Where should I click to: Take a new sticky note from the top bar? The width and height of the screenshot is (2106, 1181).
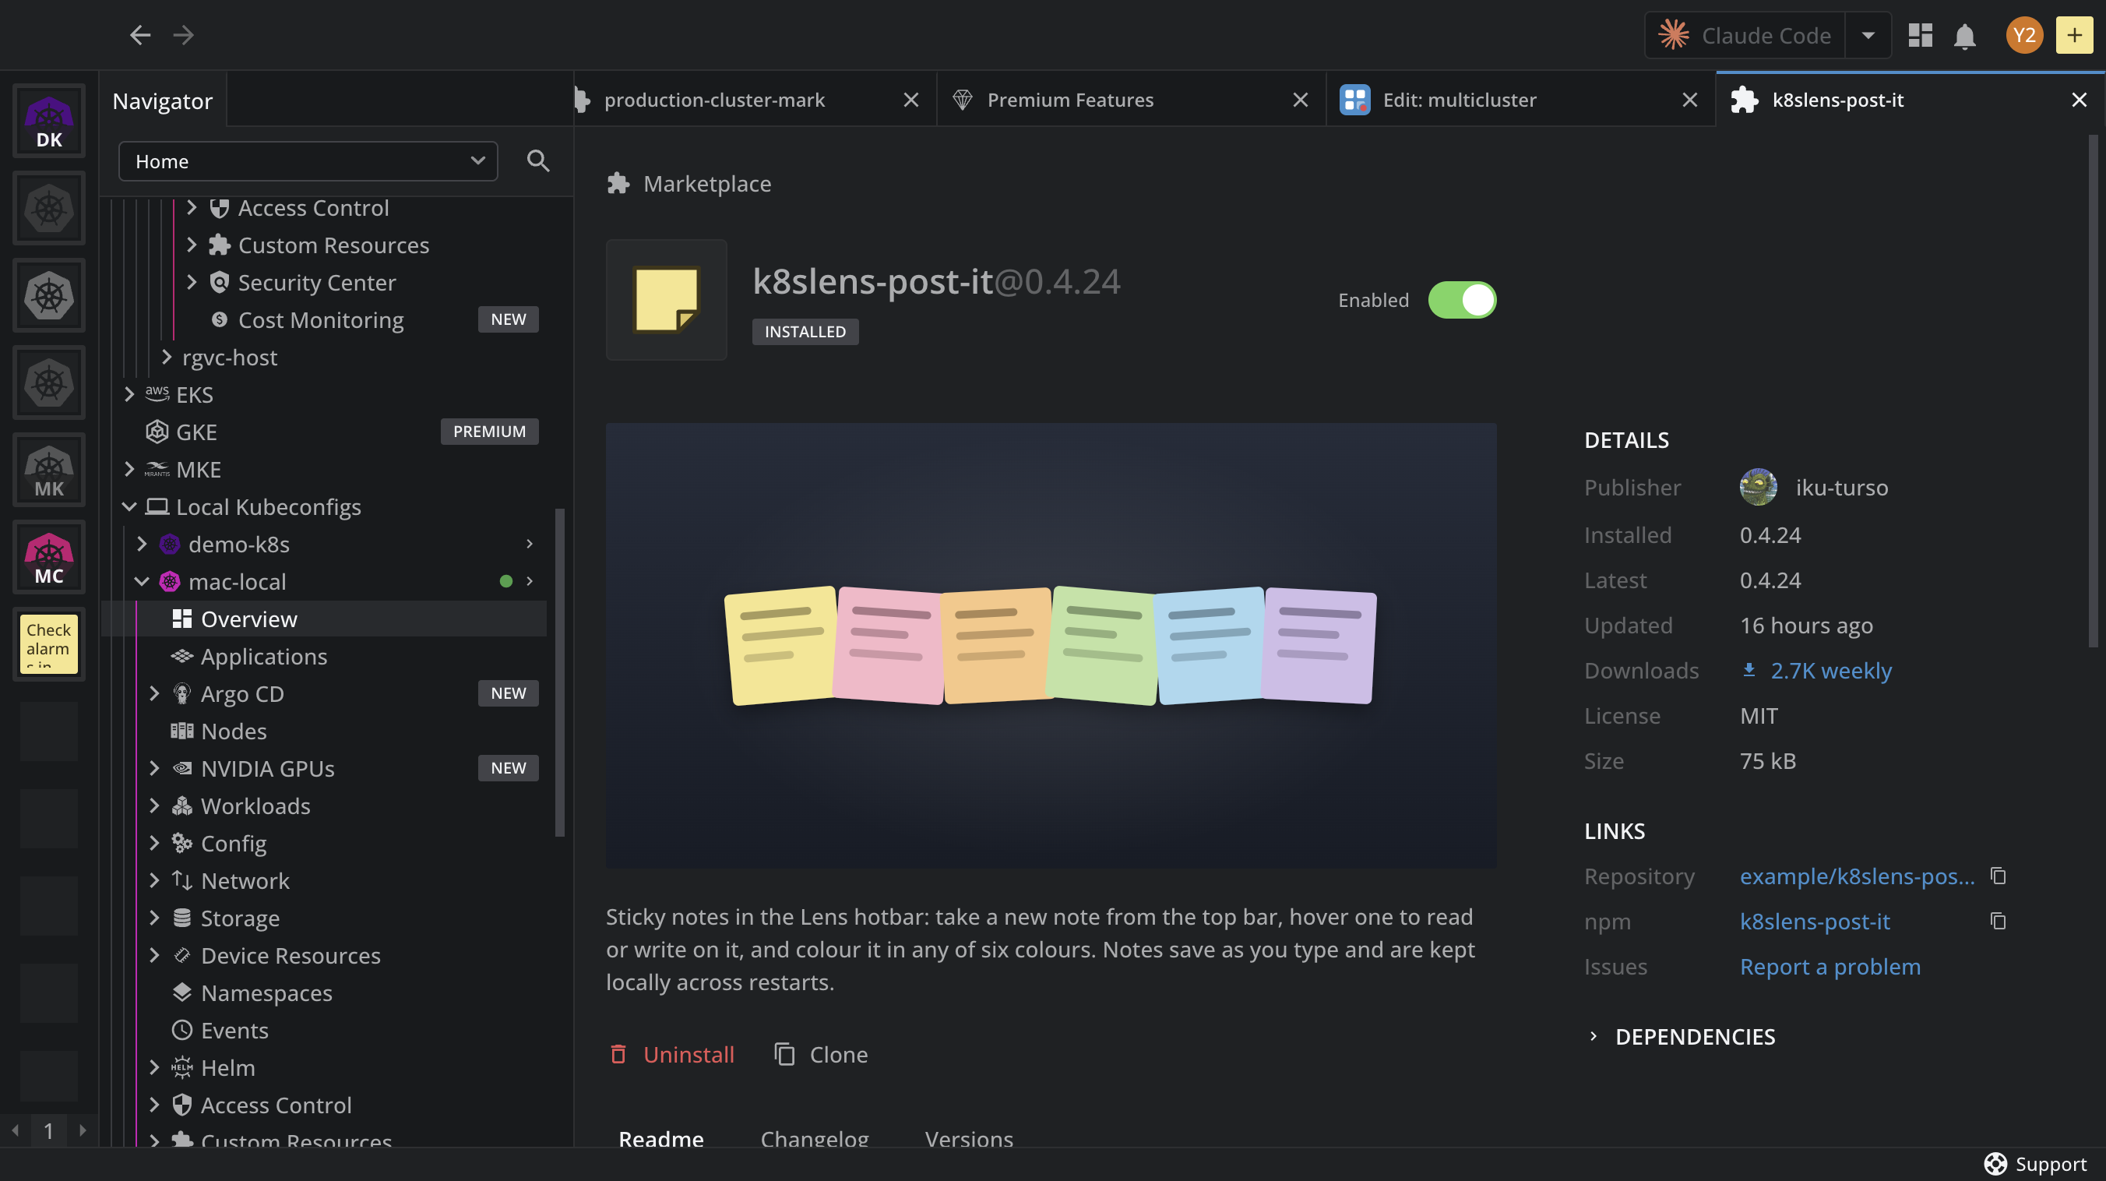(2074, 35)
